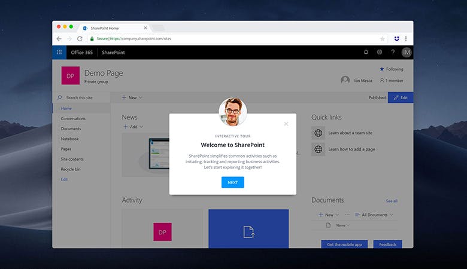Open the help question mark
The width and height of the screenshot is (467, 269).
coord(393,52)
